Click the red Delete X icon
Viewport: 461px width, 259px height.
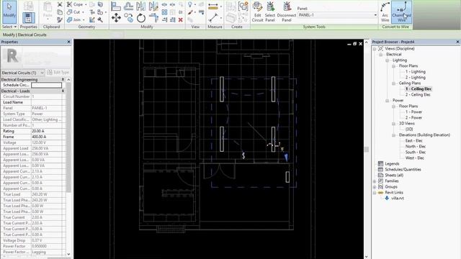pyautogui.click(x=181, y=19)
